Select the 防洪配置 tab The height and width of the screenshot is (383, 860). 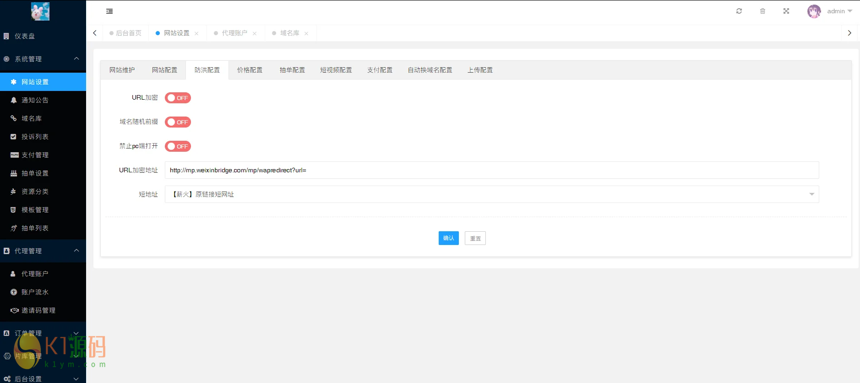pos(207,70)
